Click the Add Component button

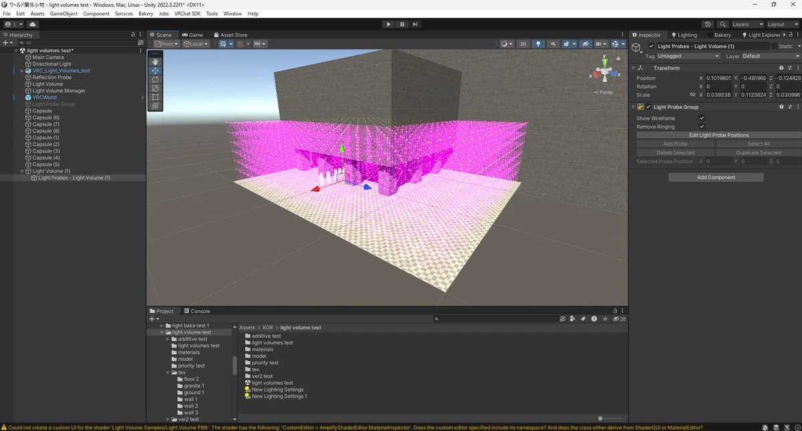coord(716,178)
